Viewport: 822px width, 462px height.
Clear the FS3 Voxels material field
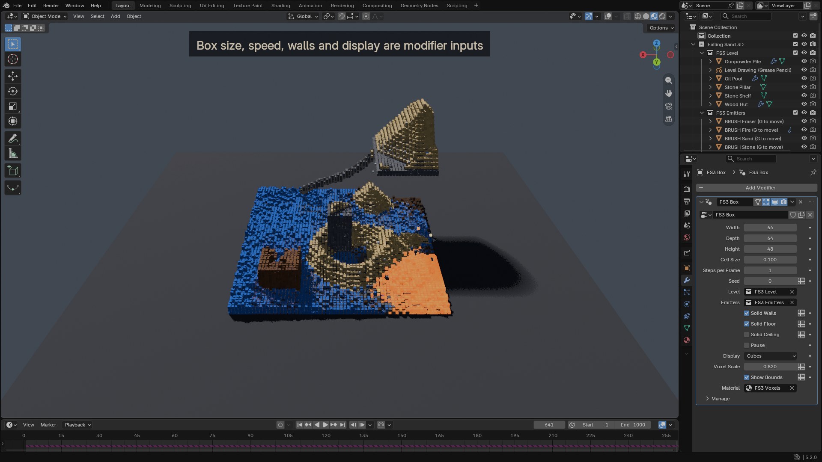tap(792, 388)
